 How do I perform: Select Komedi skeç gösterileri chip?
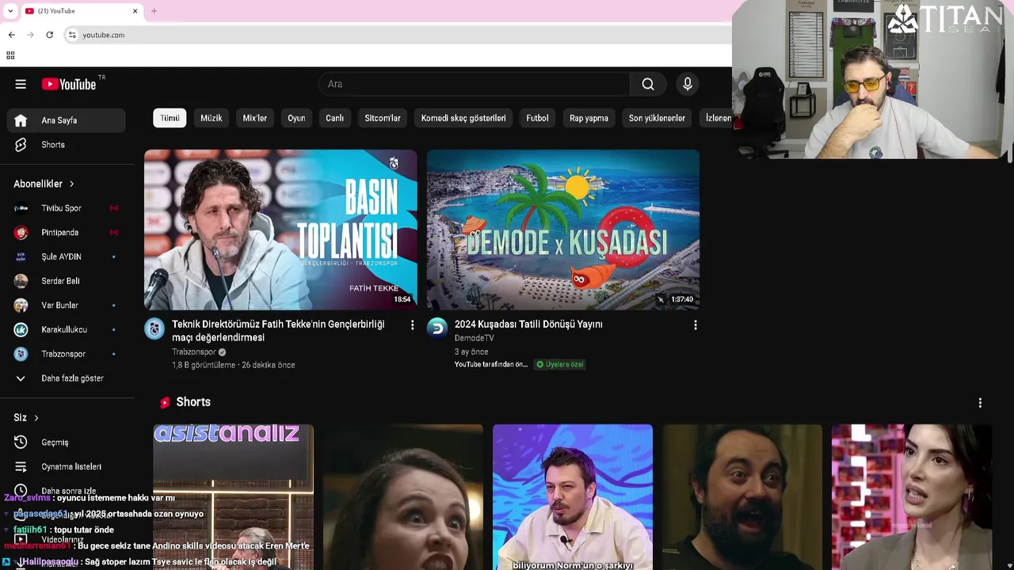click(x=463, y=118)
